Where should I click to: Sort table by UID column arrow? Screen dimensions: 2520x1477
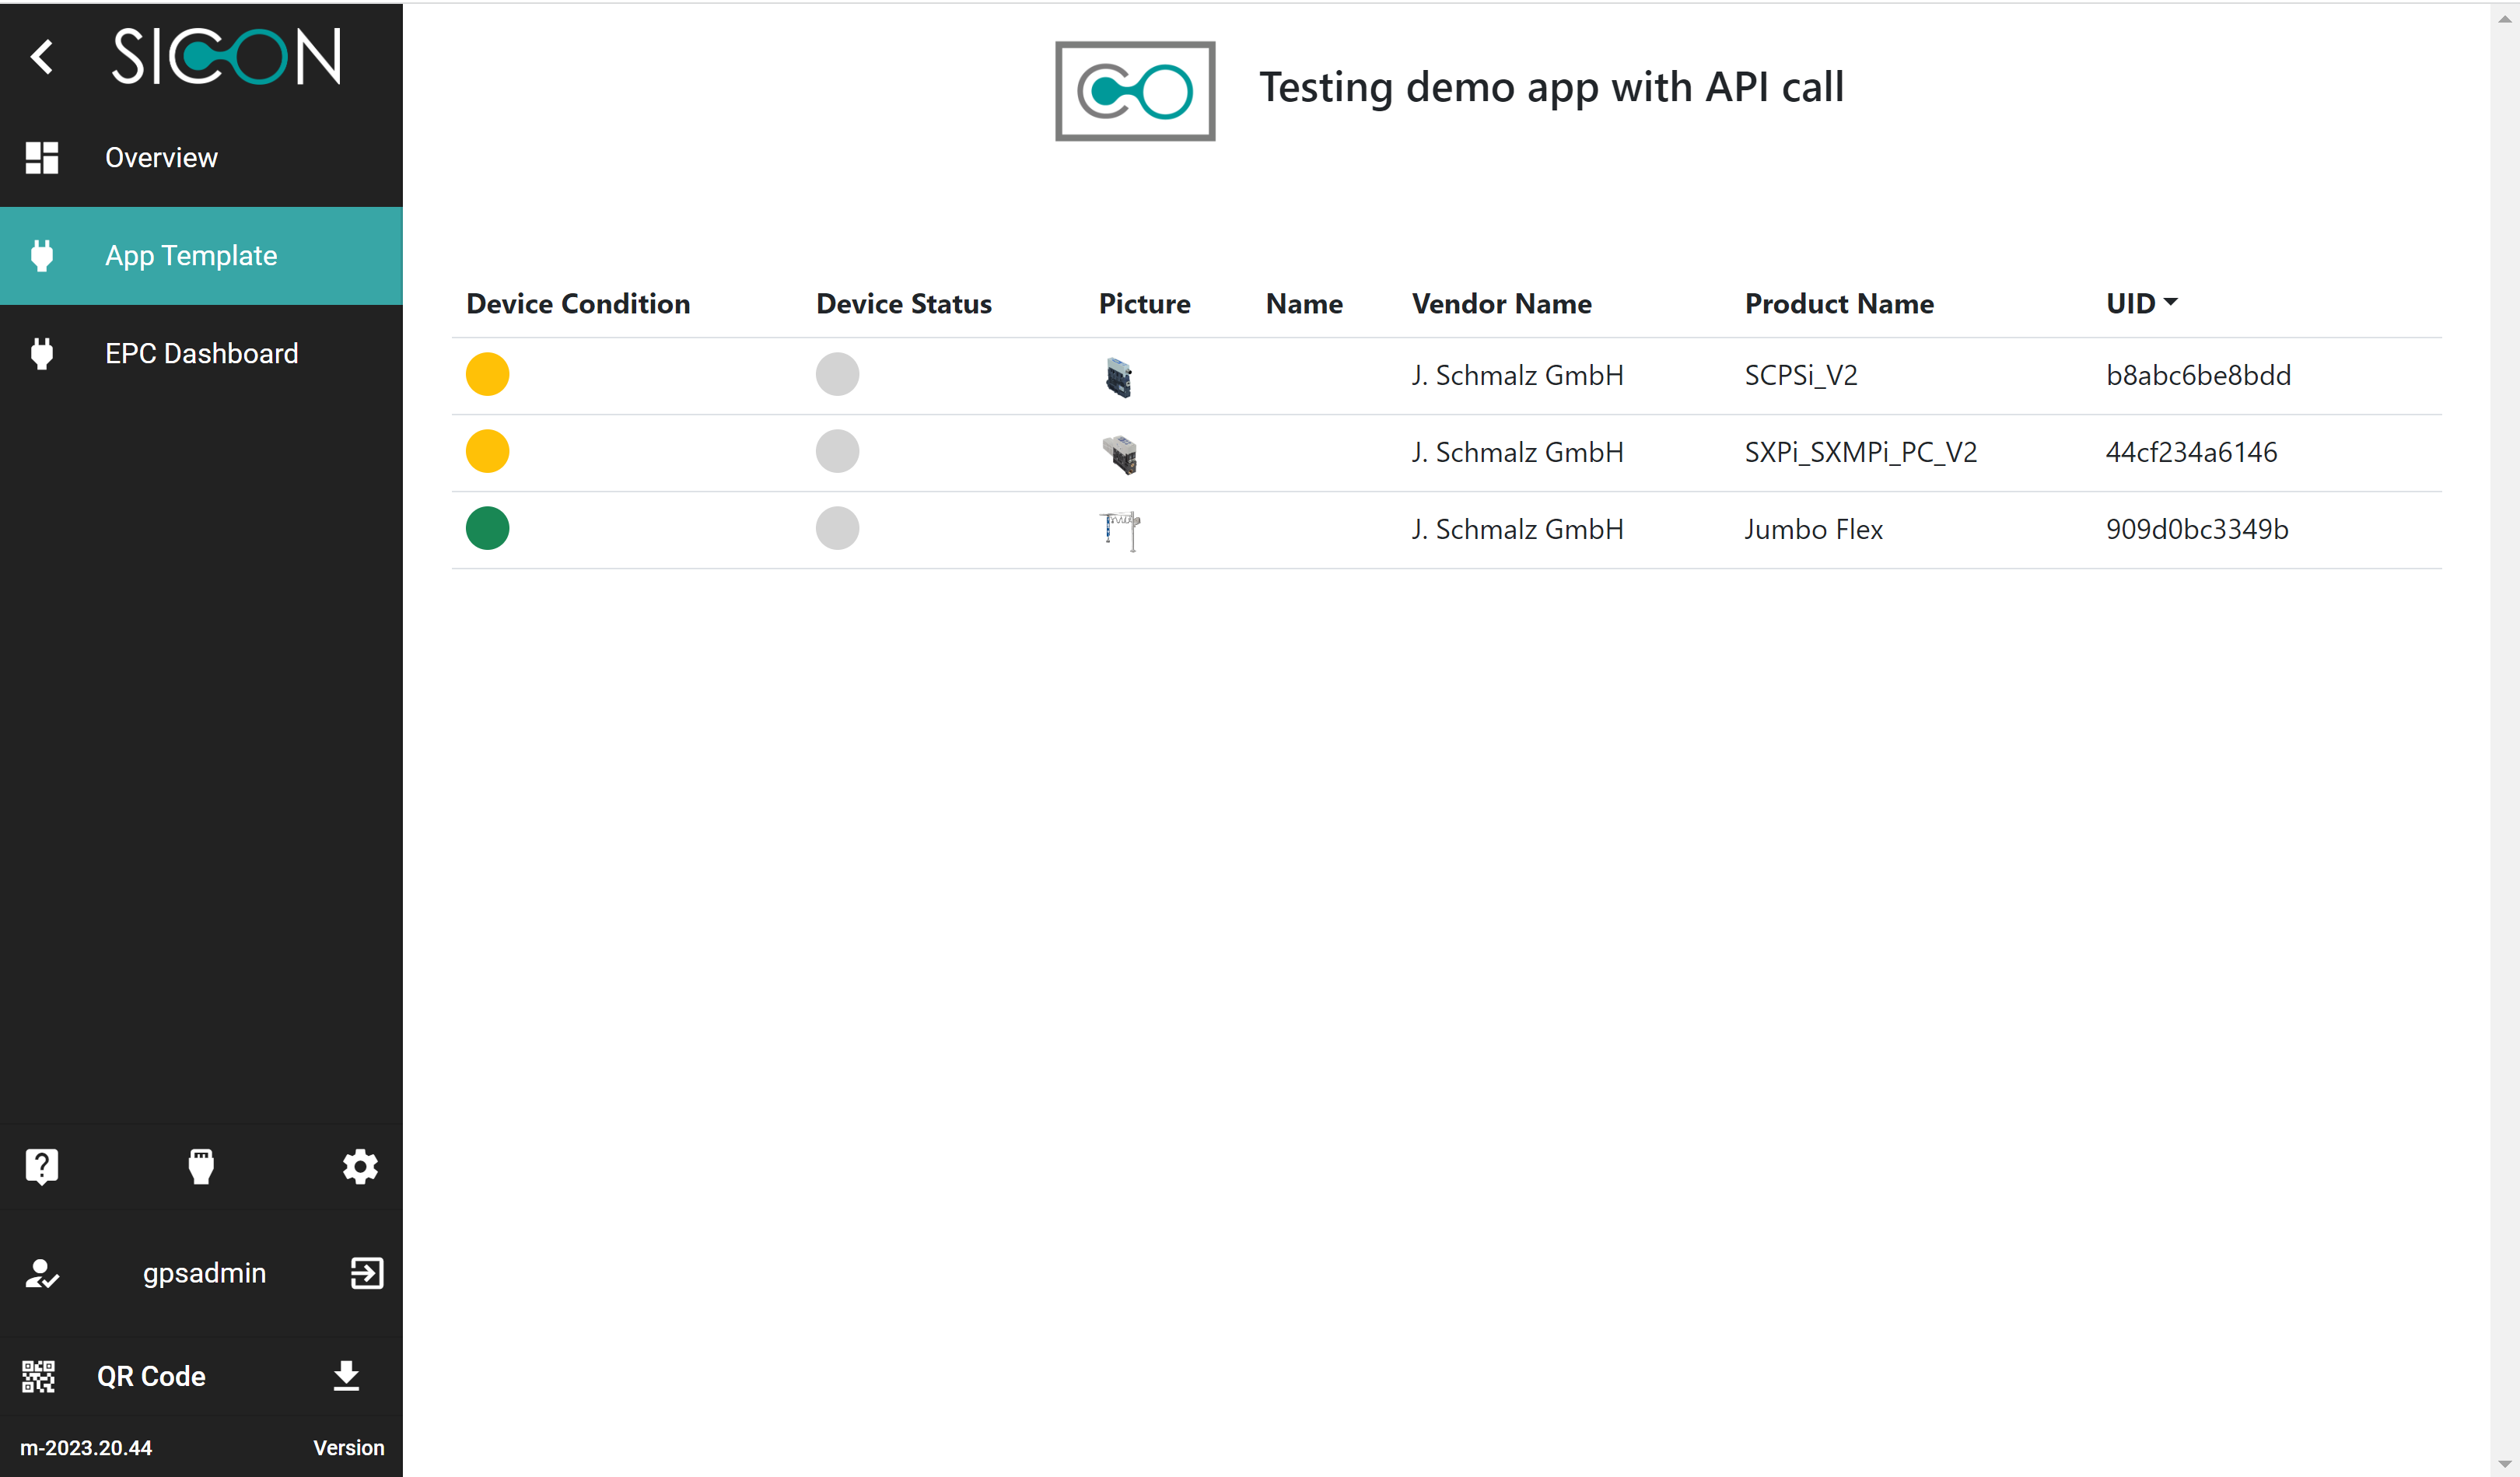click(2169, 302)
